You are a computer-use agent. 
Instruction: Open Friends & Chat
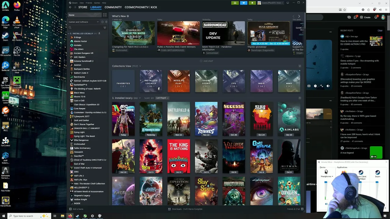[295, 209]
